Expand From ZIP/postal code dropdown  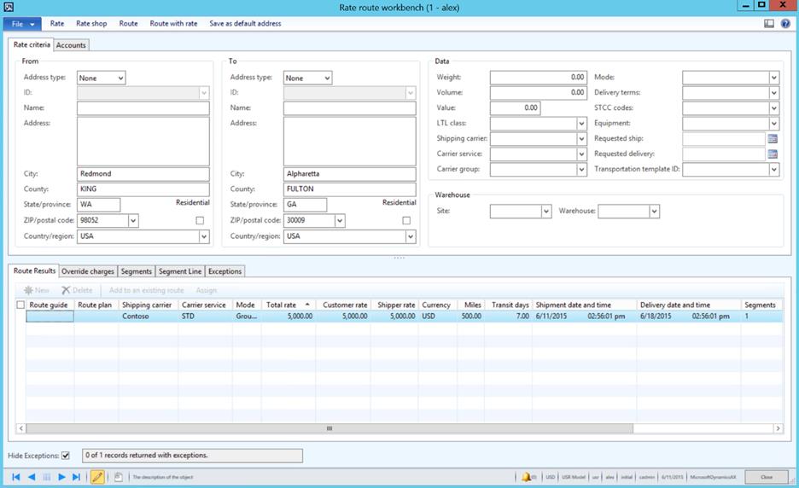click(x=133, y=221)
